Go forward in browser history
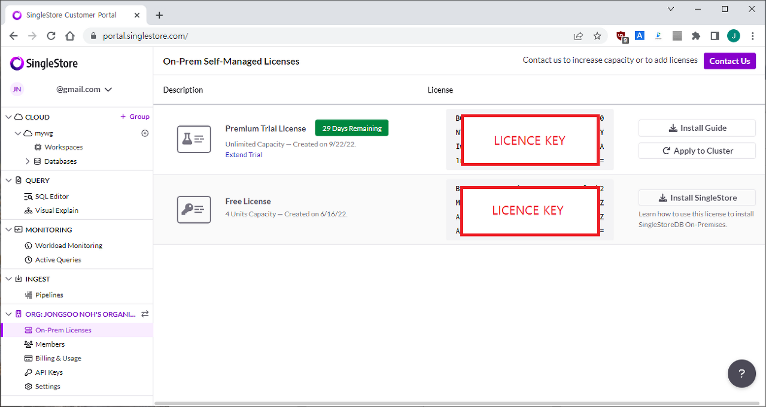766x407 pixels. (32, 36)
